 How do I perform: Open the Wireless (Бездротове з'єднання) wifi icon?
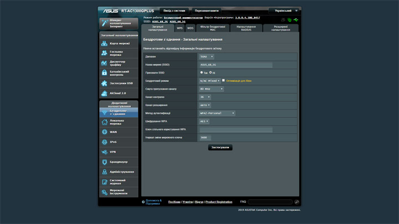click(x=104, y=112)
